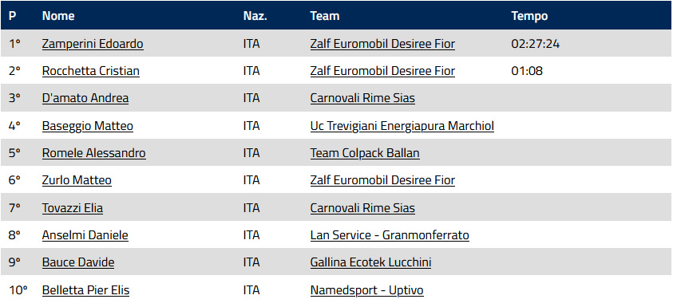Click Carnovali Rime Sias team in third row

(x=362, y=98)
